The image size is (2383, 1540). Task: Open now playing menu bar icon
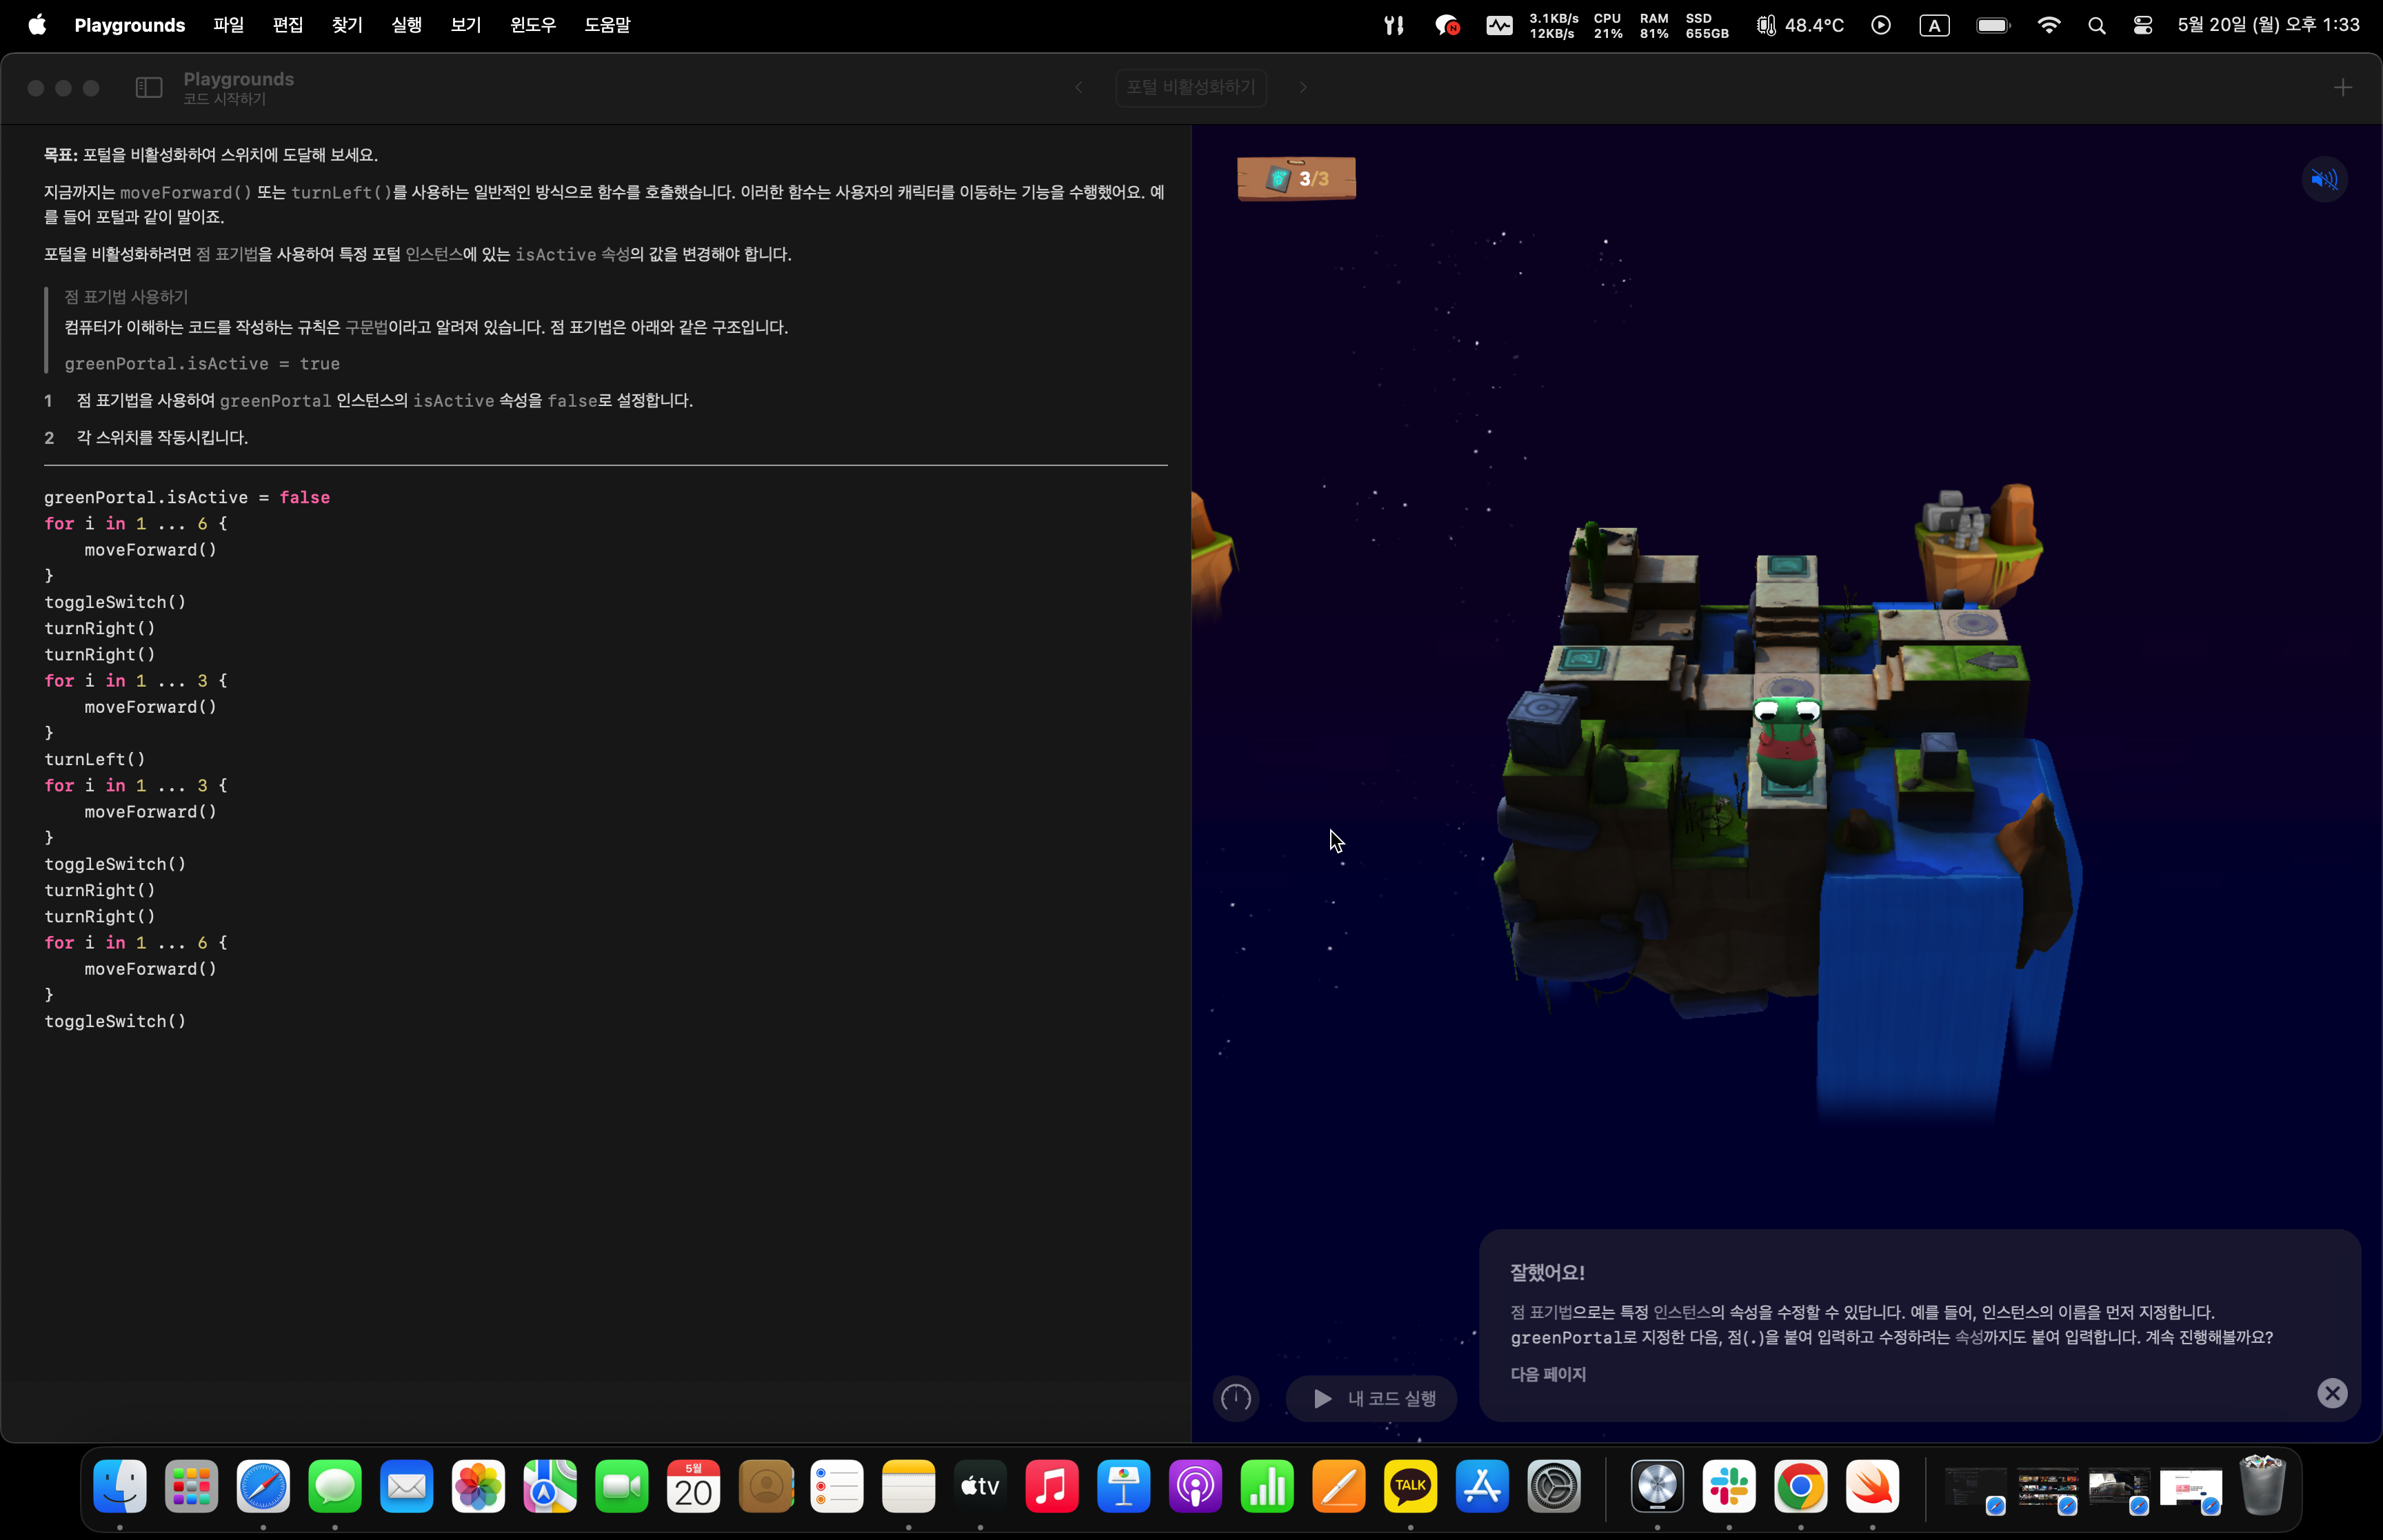(x=1881, y=25)
